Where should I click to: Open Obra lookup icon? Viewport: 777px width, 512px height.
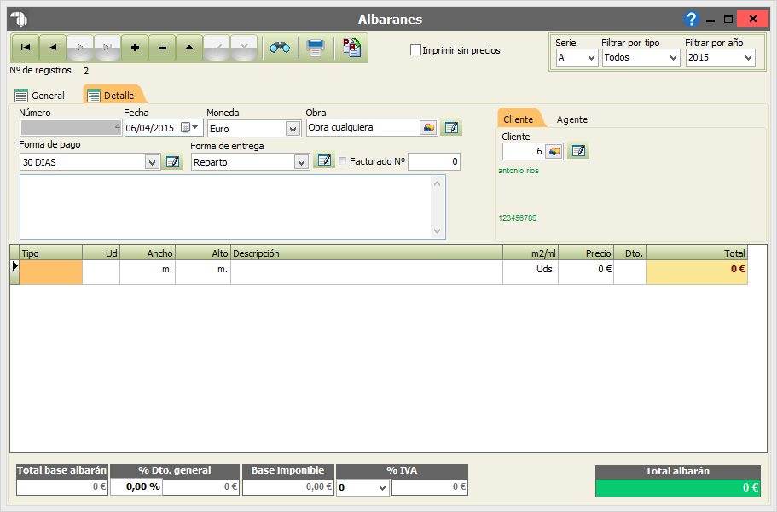tap(429, 128)
